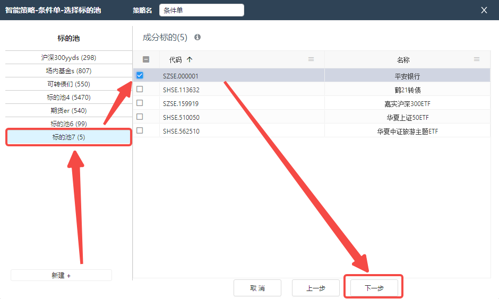The width and height of the screenshot is (499, 299).
Task: Open the 名称 column menu icon
Action: click(x=476, y=59)
